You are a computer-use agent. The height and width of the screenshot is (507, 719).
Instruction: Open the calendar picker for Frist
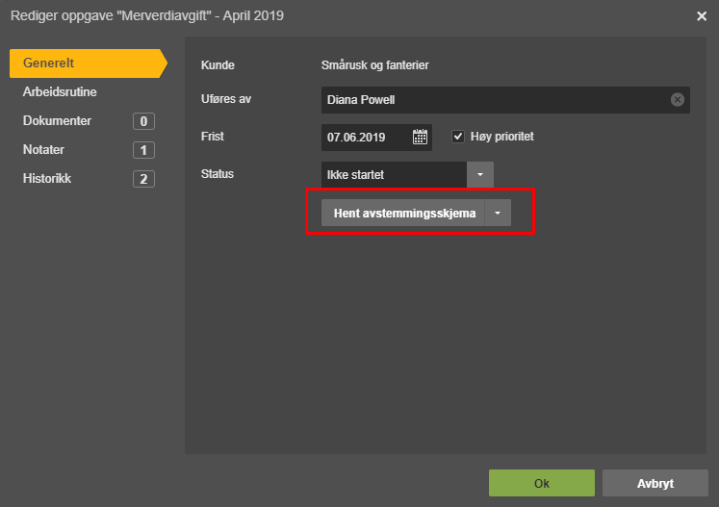pyautogui.click(x=420, y=137)
